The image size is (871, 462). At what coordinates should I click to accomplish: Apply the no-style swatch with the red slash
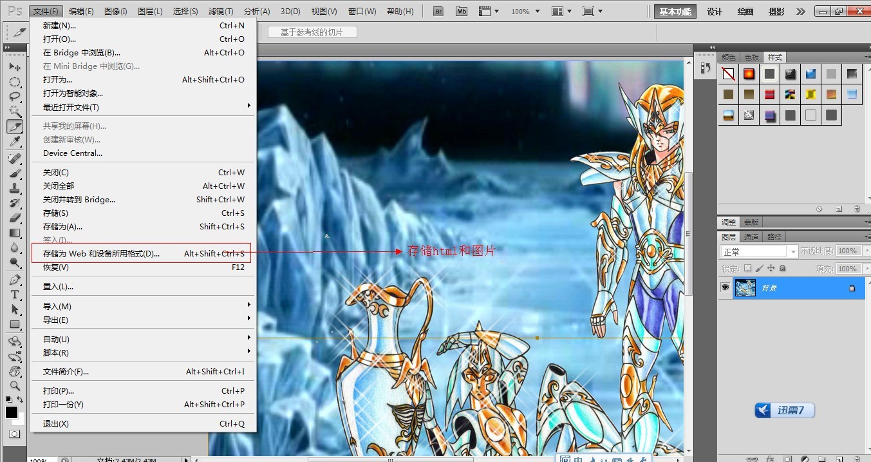(x=728, y=74)
